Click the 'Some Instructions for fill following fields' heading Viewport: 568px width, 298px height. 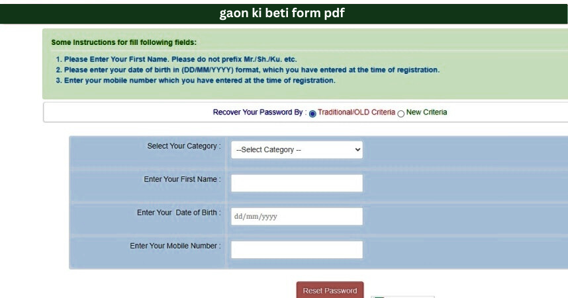(124, 43)
